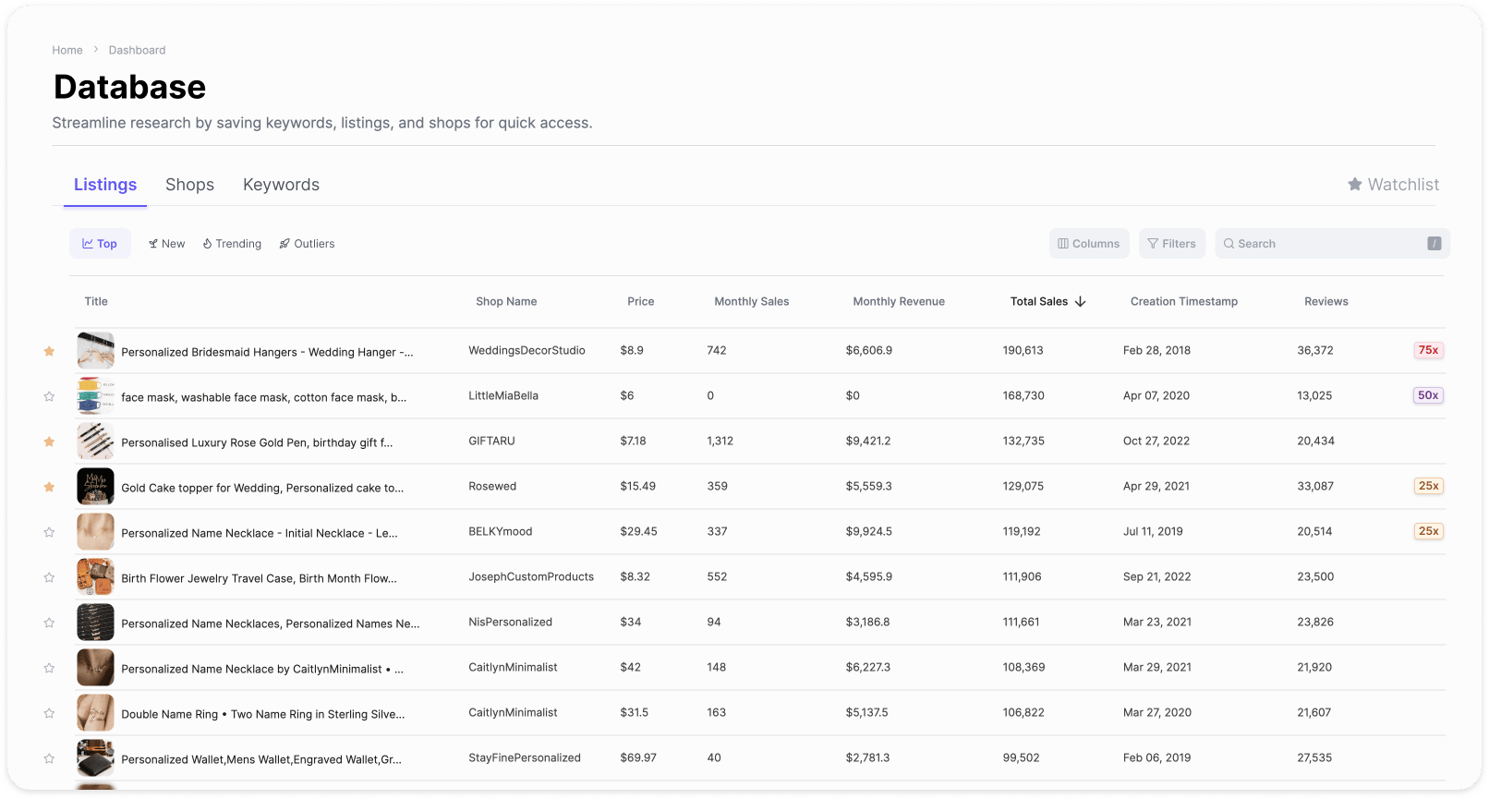Click the 25x badge on BELKYmood row
The width and height of the screenshot is (1489, 799).
pyautogui.click(x=1429, y=531)
